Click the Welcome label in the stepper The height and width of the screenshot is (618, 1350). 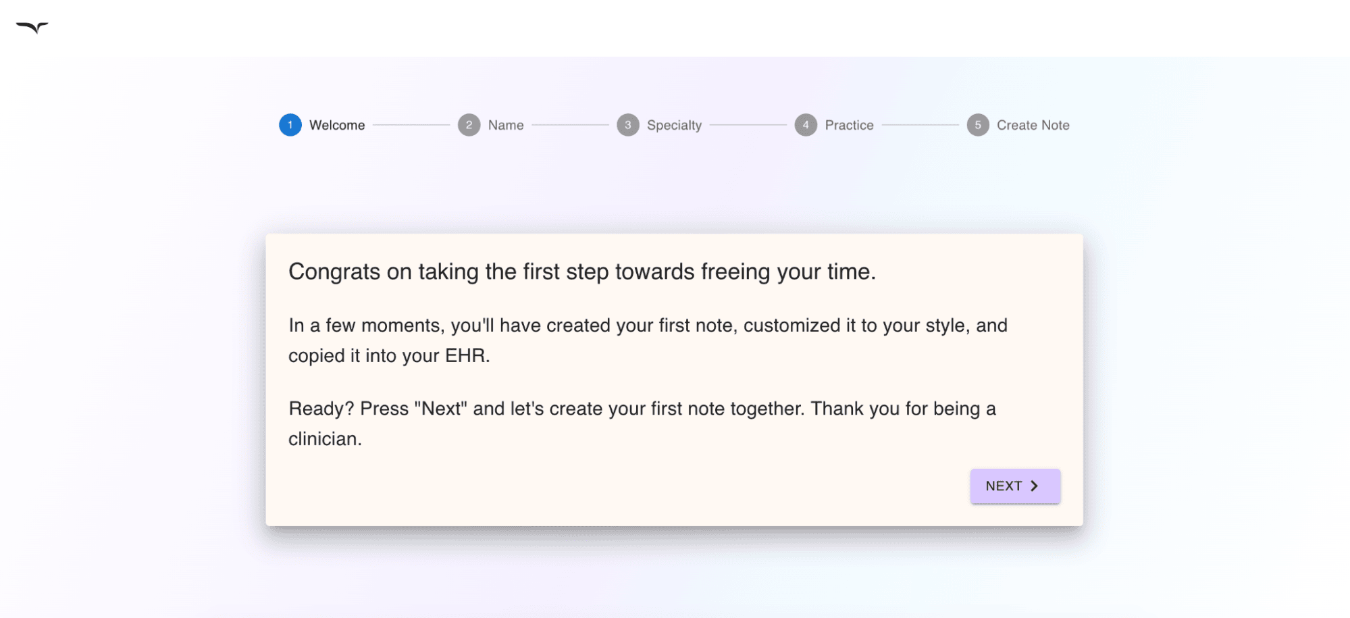336,125
